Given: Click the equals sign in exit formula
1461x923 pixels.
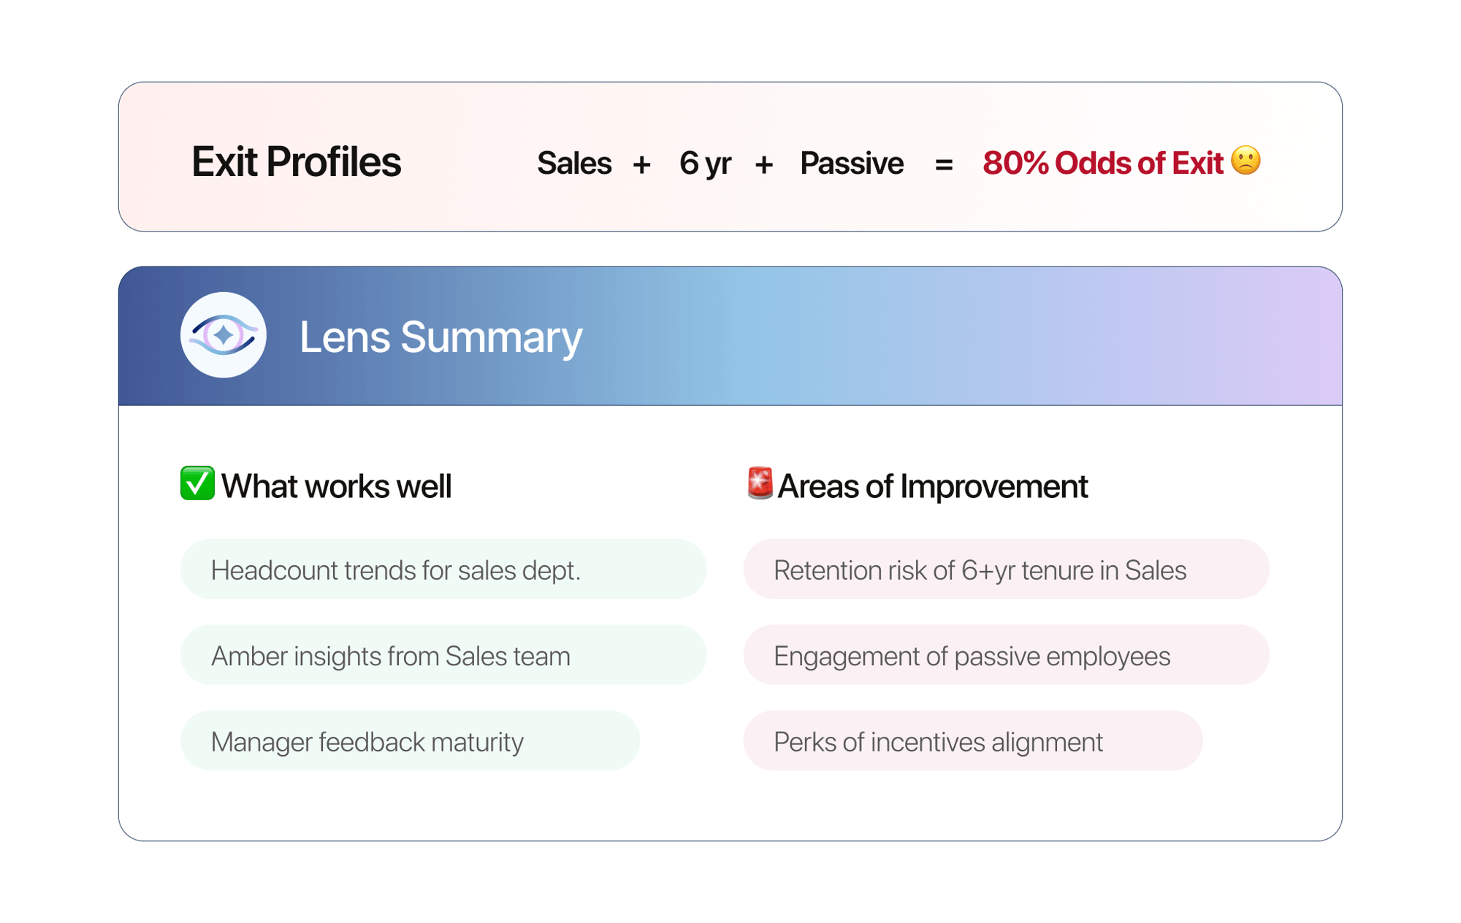Looking at the screenshot, I should pyautogui.click(x=943, y=164).
